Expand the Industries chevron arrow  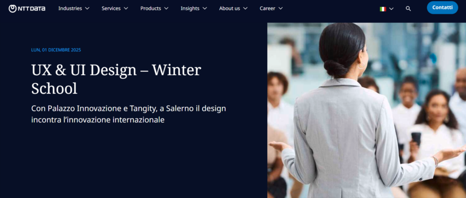click(x=87, y=9)
